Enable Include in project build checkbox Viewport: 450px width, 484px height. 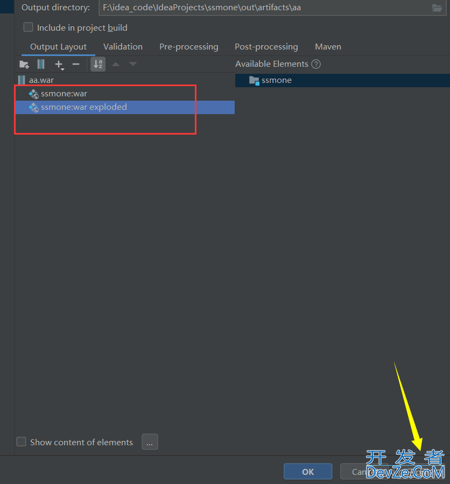point(28,27)
